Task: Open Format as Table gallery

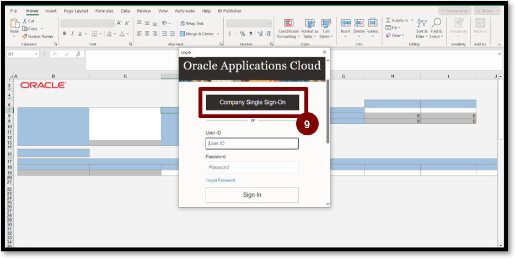Action: [x=310, y=29]
